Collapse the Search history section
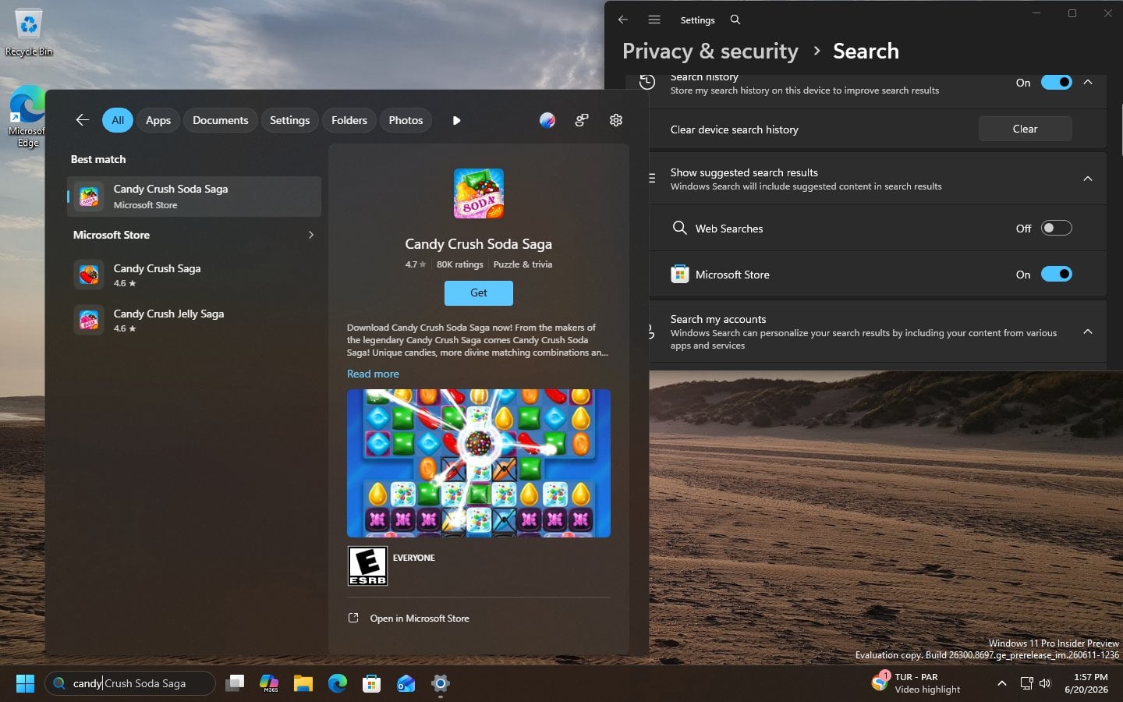This screenshot has height=702, width=1123. (x=1088, y=82)
